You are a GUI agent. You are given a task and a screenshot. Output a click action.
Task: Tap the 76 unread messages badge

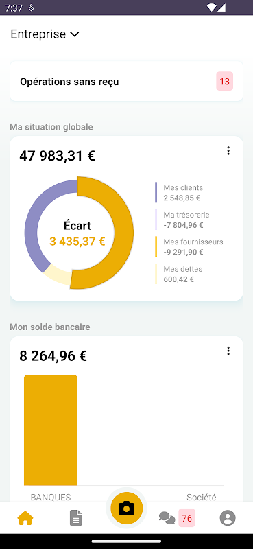[x=187, y=518]
